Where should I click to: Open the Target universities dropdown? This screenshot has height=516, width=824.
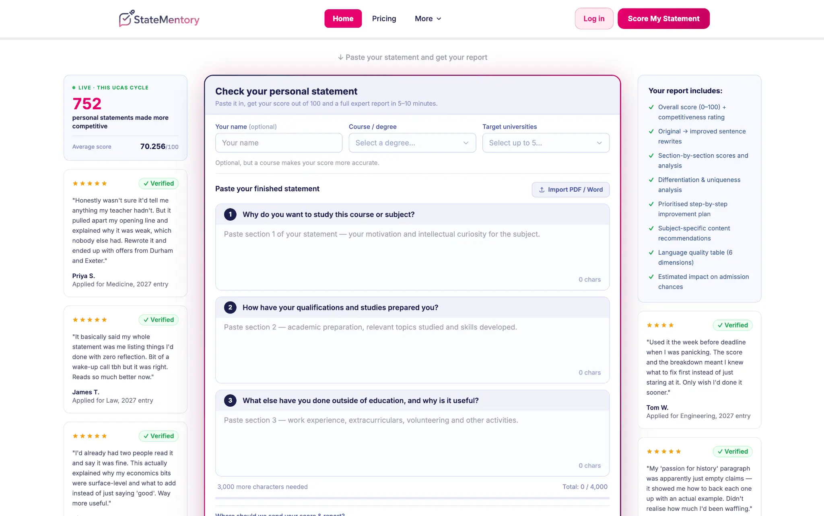(x=546, y=143)
